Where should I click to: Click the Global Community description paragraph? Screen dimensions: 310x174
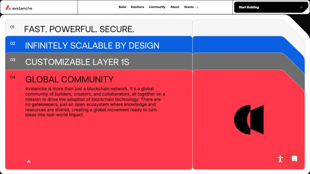coord(95,102)
